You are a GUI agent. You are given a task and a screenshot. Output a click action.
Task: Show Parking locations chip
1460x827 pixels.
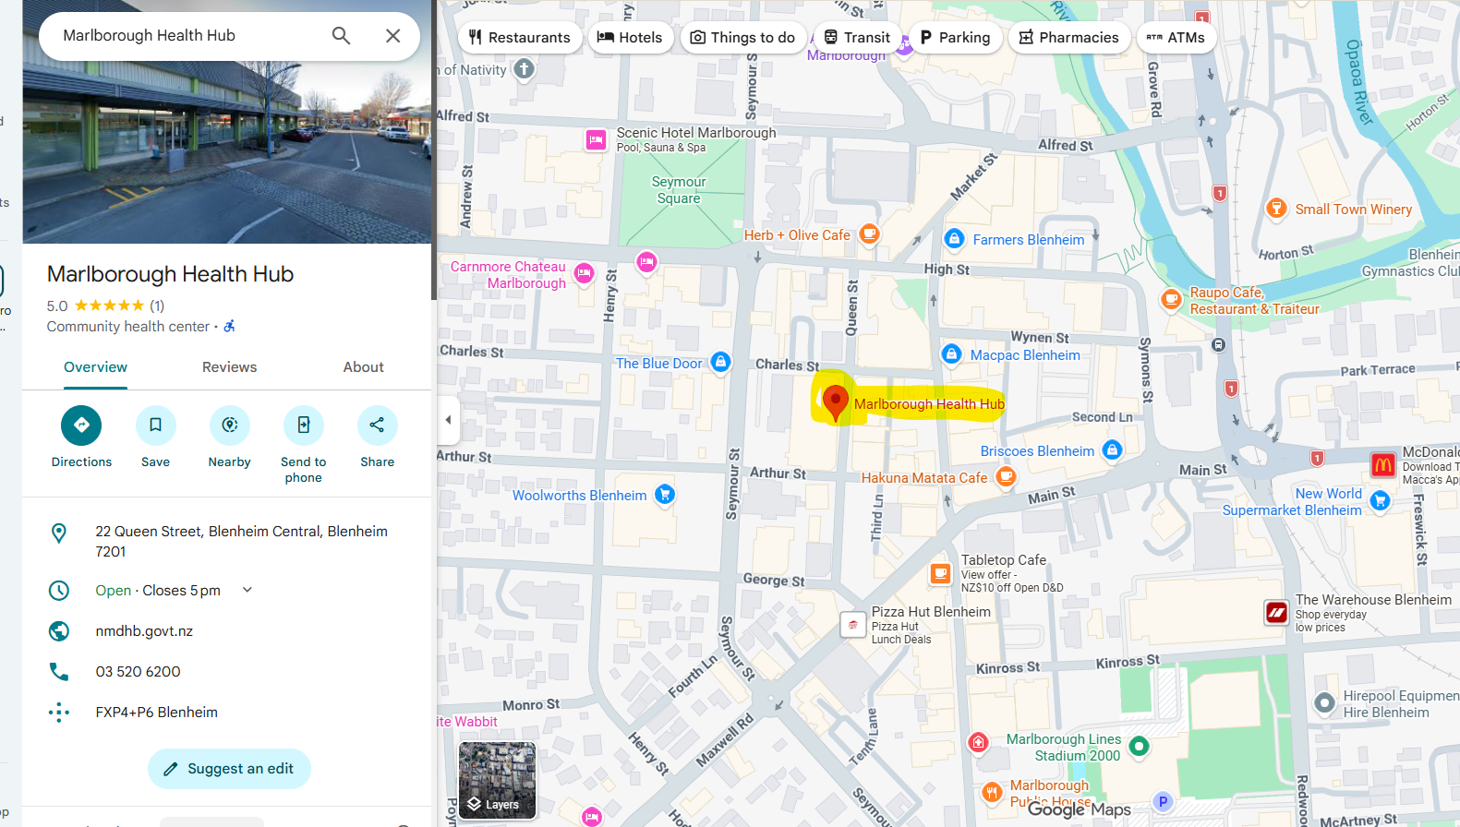tap(955, 38)
